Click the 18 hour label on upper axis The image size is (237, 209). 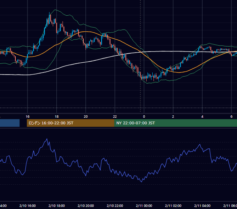click(x=57, y=117)
